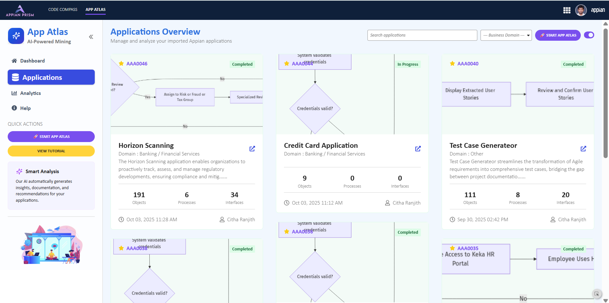Click the star icon beside AAA0046

121,63
